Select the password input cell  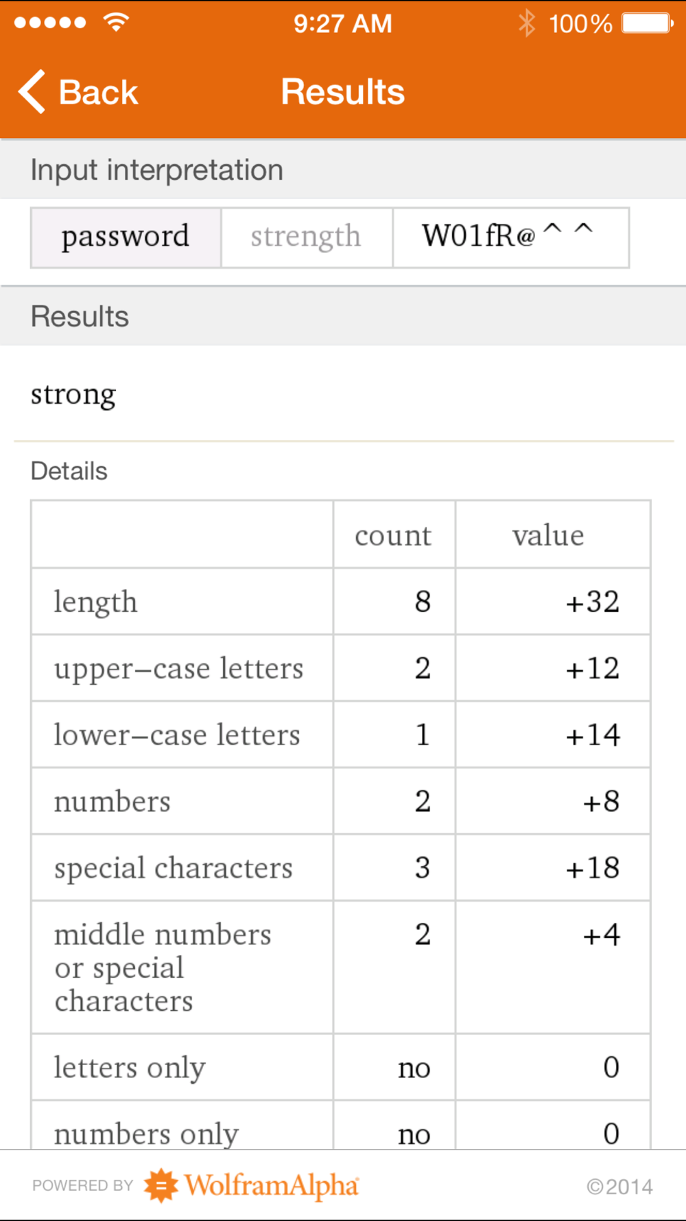(x=126, y=237)
